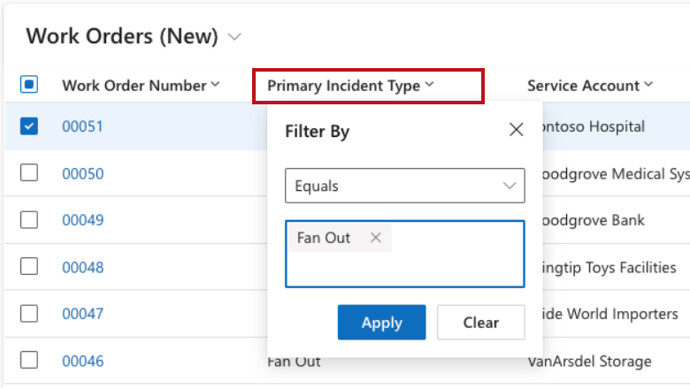Uncheck the work order 00051 checkbox
The height and width of the screenshot is (389, 690).
point(29,126)
